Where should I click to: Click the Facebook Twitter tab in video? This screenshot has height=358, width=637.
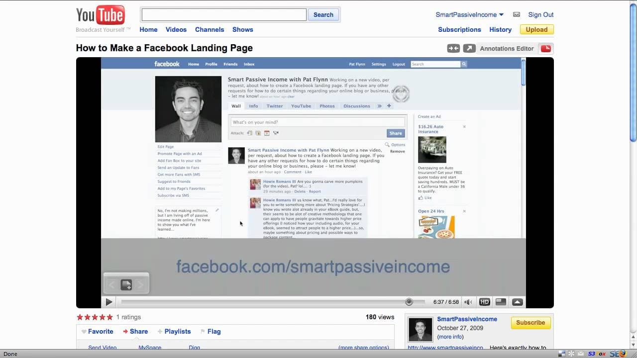click(x=274, y=106)
